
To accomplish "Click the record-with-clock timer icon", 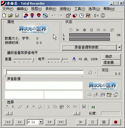I will (x=75, y=15).
